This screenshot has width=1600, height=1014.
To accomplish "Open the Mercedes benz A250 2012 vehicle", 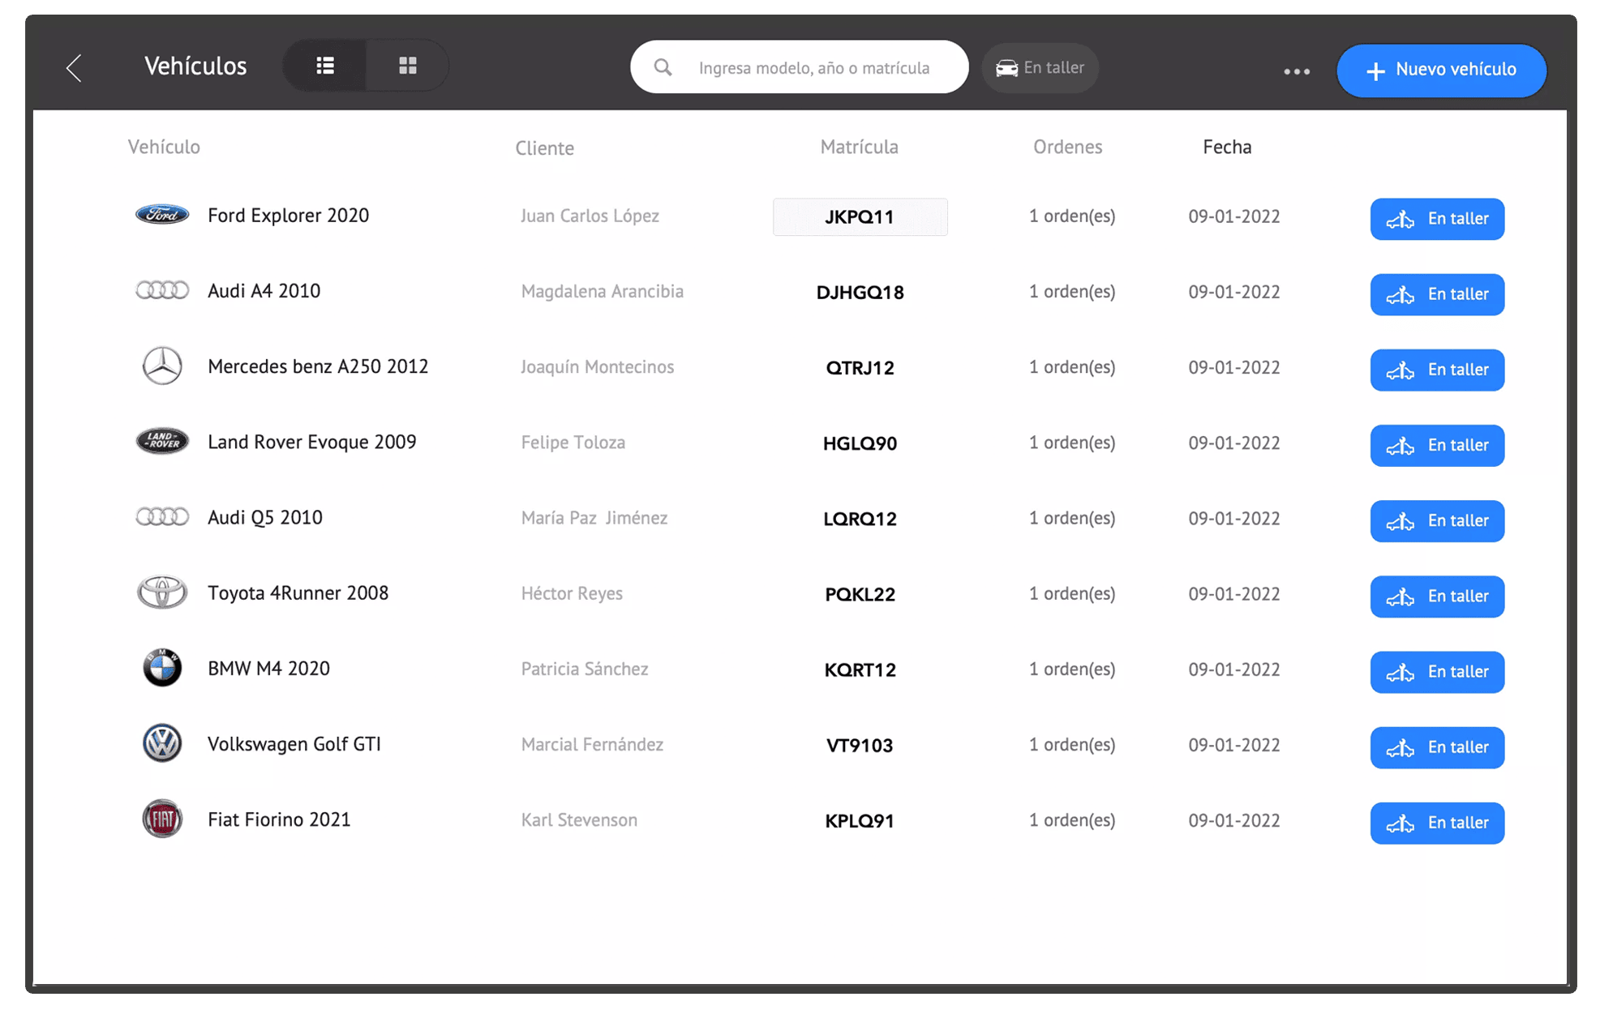I will click(318, 366).
